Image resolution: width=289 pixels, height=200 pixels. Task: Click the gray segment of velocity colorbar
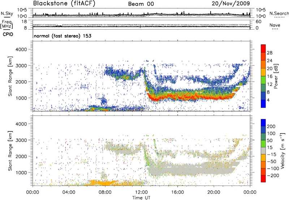pyautogui.click(x=263, y=151)
